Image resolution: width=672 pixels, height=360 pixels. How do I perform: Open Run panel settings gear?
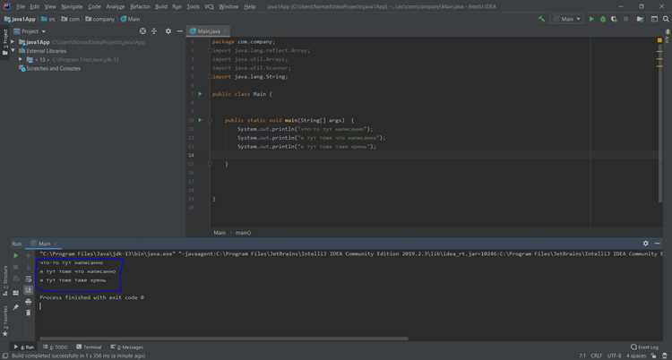pos(646,243)
